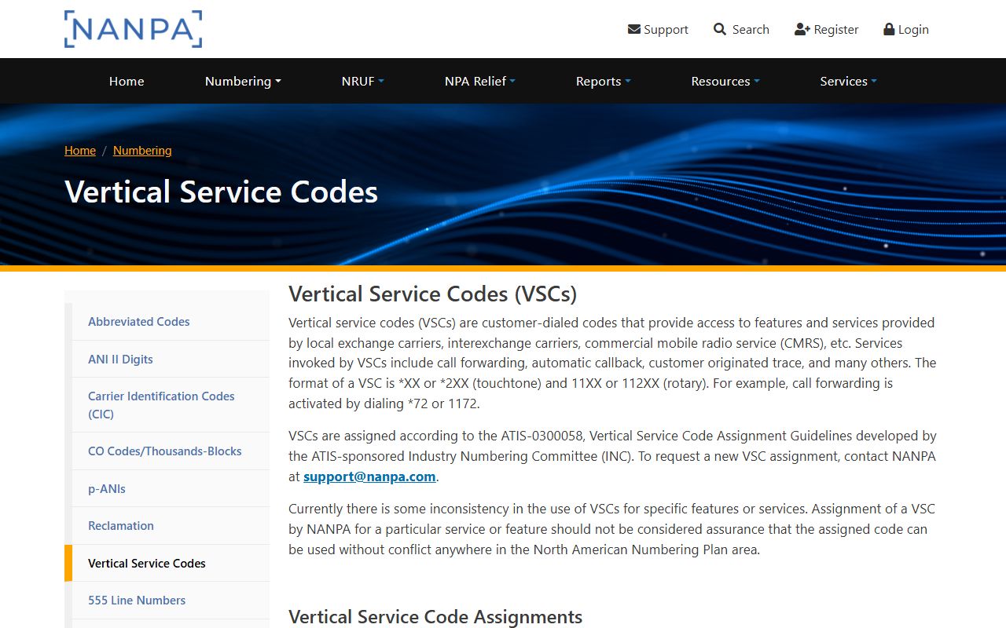The width and height of the screenshot is (1006, 628).
Task: Click the Login padlock icon
Action: pyautogui.click(x=889, y=29)
